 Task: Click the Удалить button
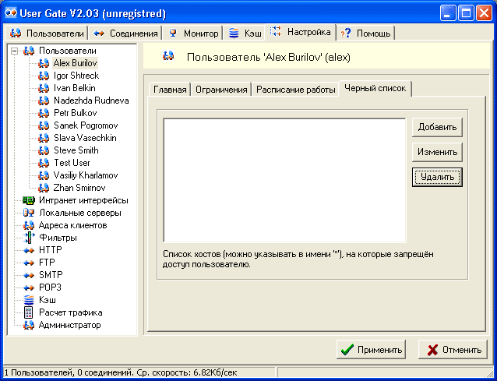coord(437,177)
